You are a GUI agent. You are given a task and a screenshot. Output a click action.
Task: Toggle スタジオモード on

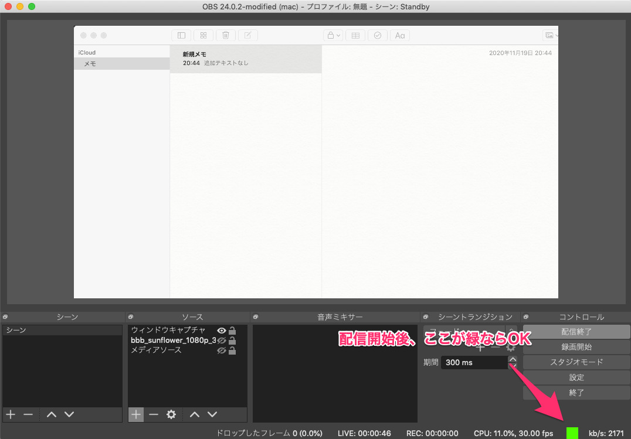coord(576,362)
